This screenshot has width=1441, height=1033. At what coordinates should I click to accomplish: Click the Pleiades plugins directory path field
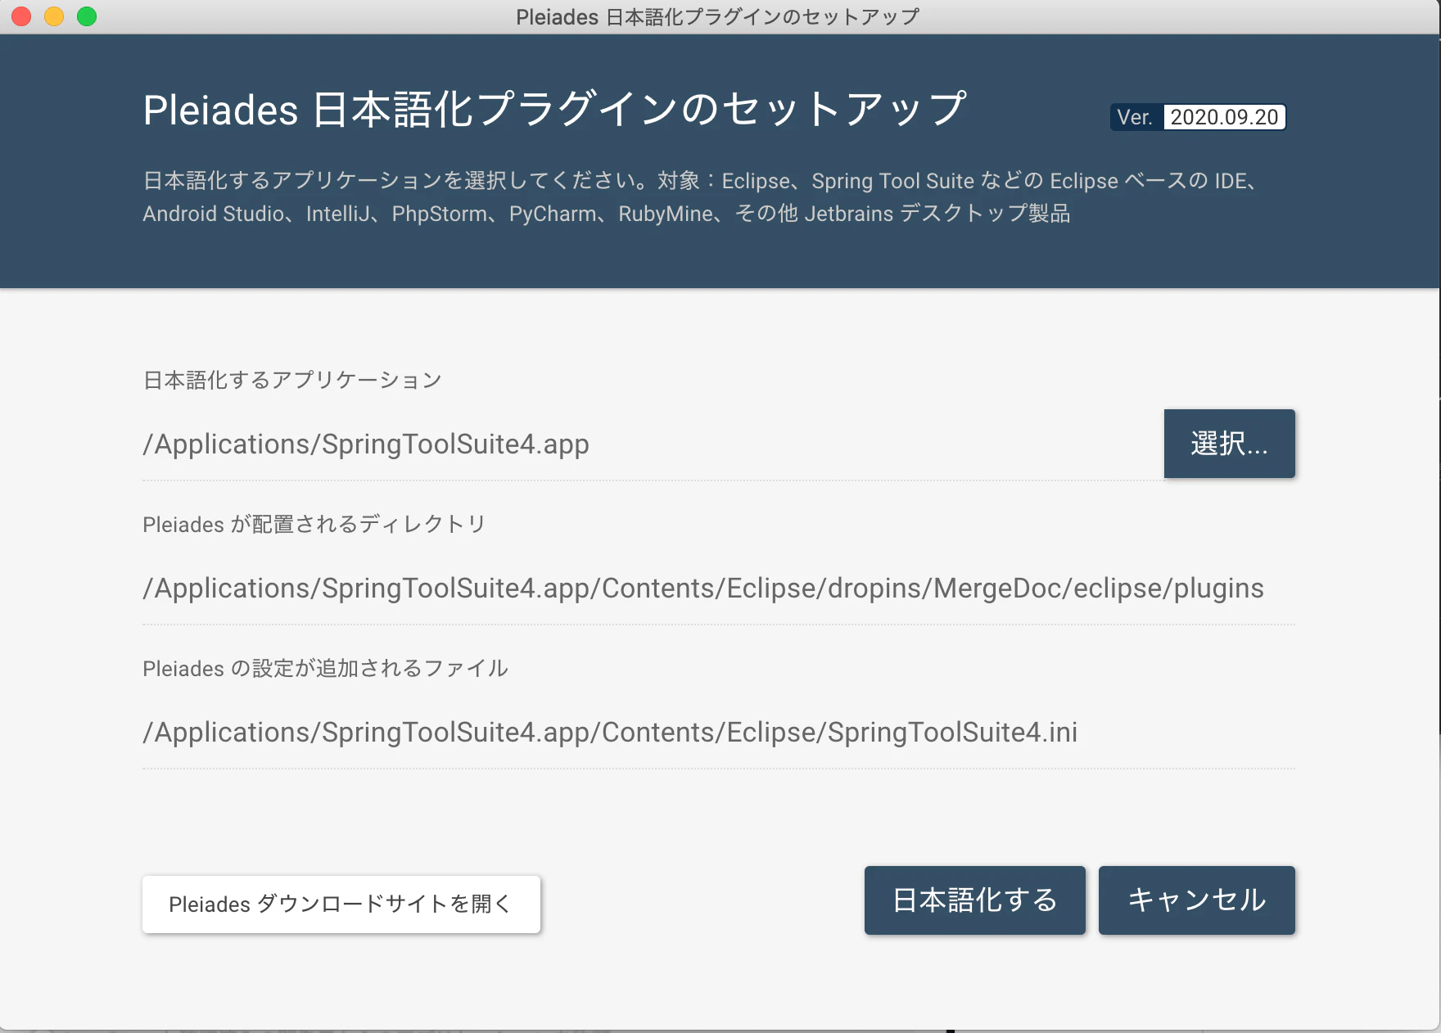[702, 588]
